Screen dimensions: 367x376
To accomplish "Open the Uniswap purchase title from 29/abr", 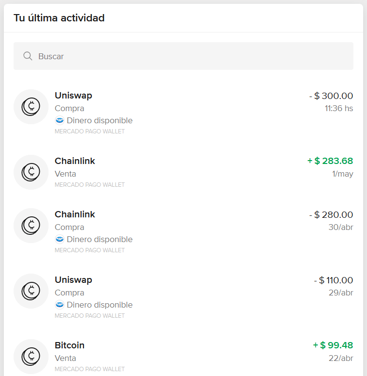I will coord(73,280).
